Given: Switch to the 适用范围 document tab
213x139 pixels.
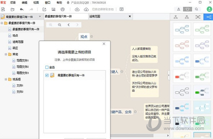Looking at the screenshot, I should (x=111, y=17).
